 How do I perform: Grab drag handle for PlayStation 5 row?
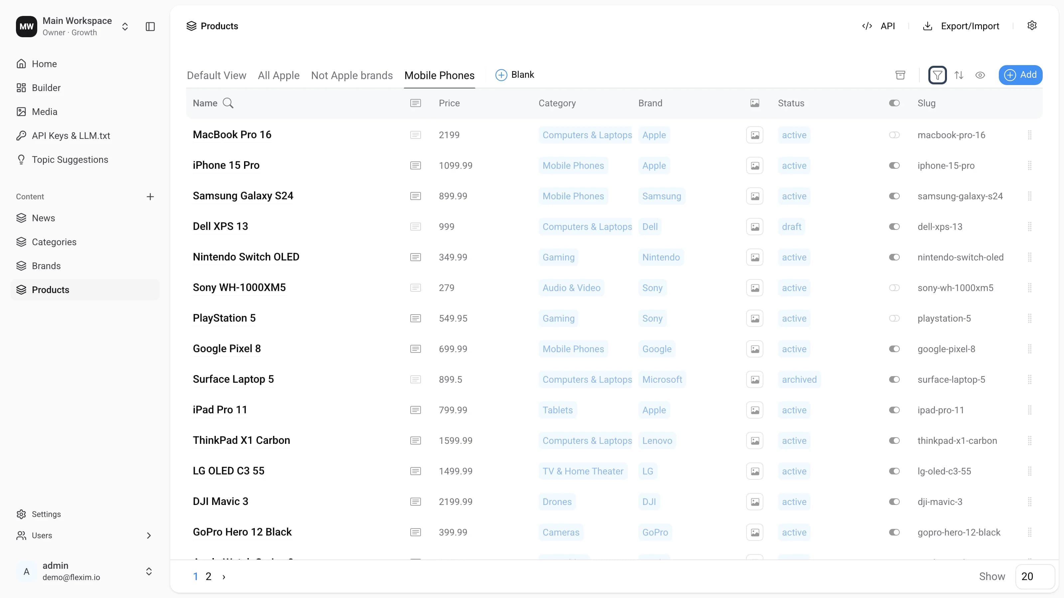pos(1030,318)
